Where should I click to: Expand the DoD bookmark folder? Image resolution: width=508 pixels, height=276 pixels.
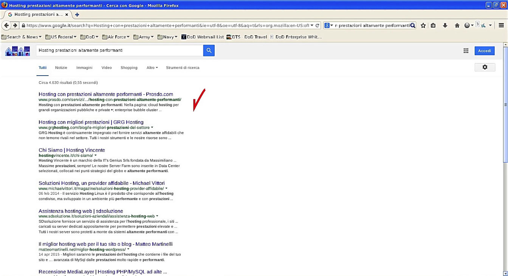(89, 37)
